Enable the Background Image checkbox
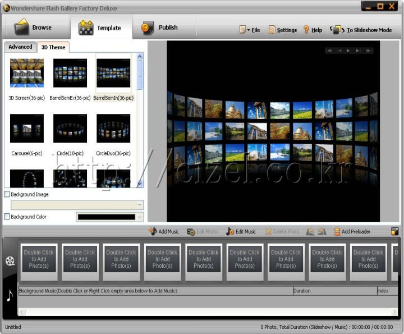404x334 pixels. pos(7,194)
